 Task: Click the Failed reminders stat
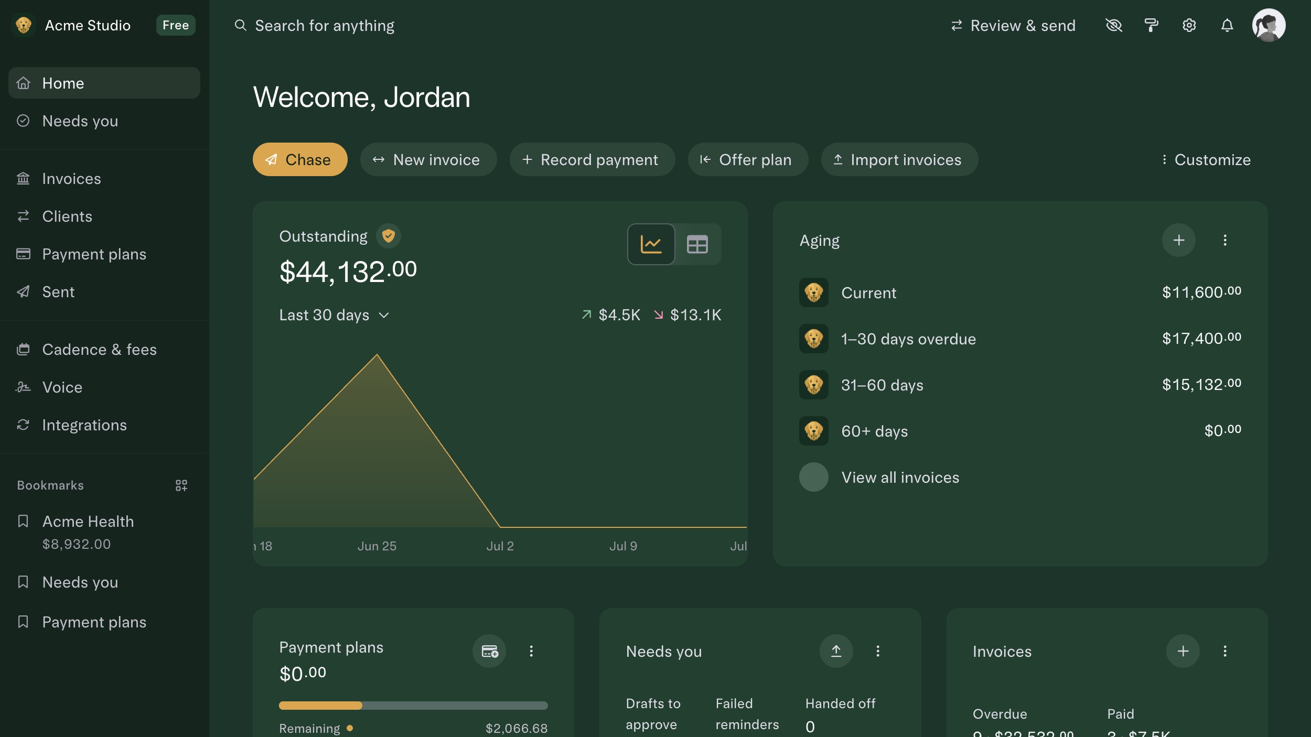pyautogui.click(x=747, y=714)
